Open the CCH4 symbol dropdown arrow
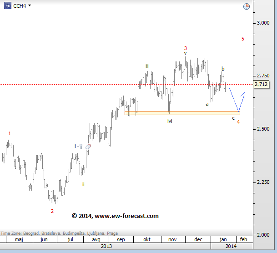 click(30, 5)
